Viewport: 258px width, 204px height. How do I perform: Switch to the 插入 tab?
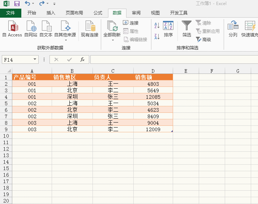click(x=51, y=13)
